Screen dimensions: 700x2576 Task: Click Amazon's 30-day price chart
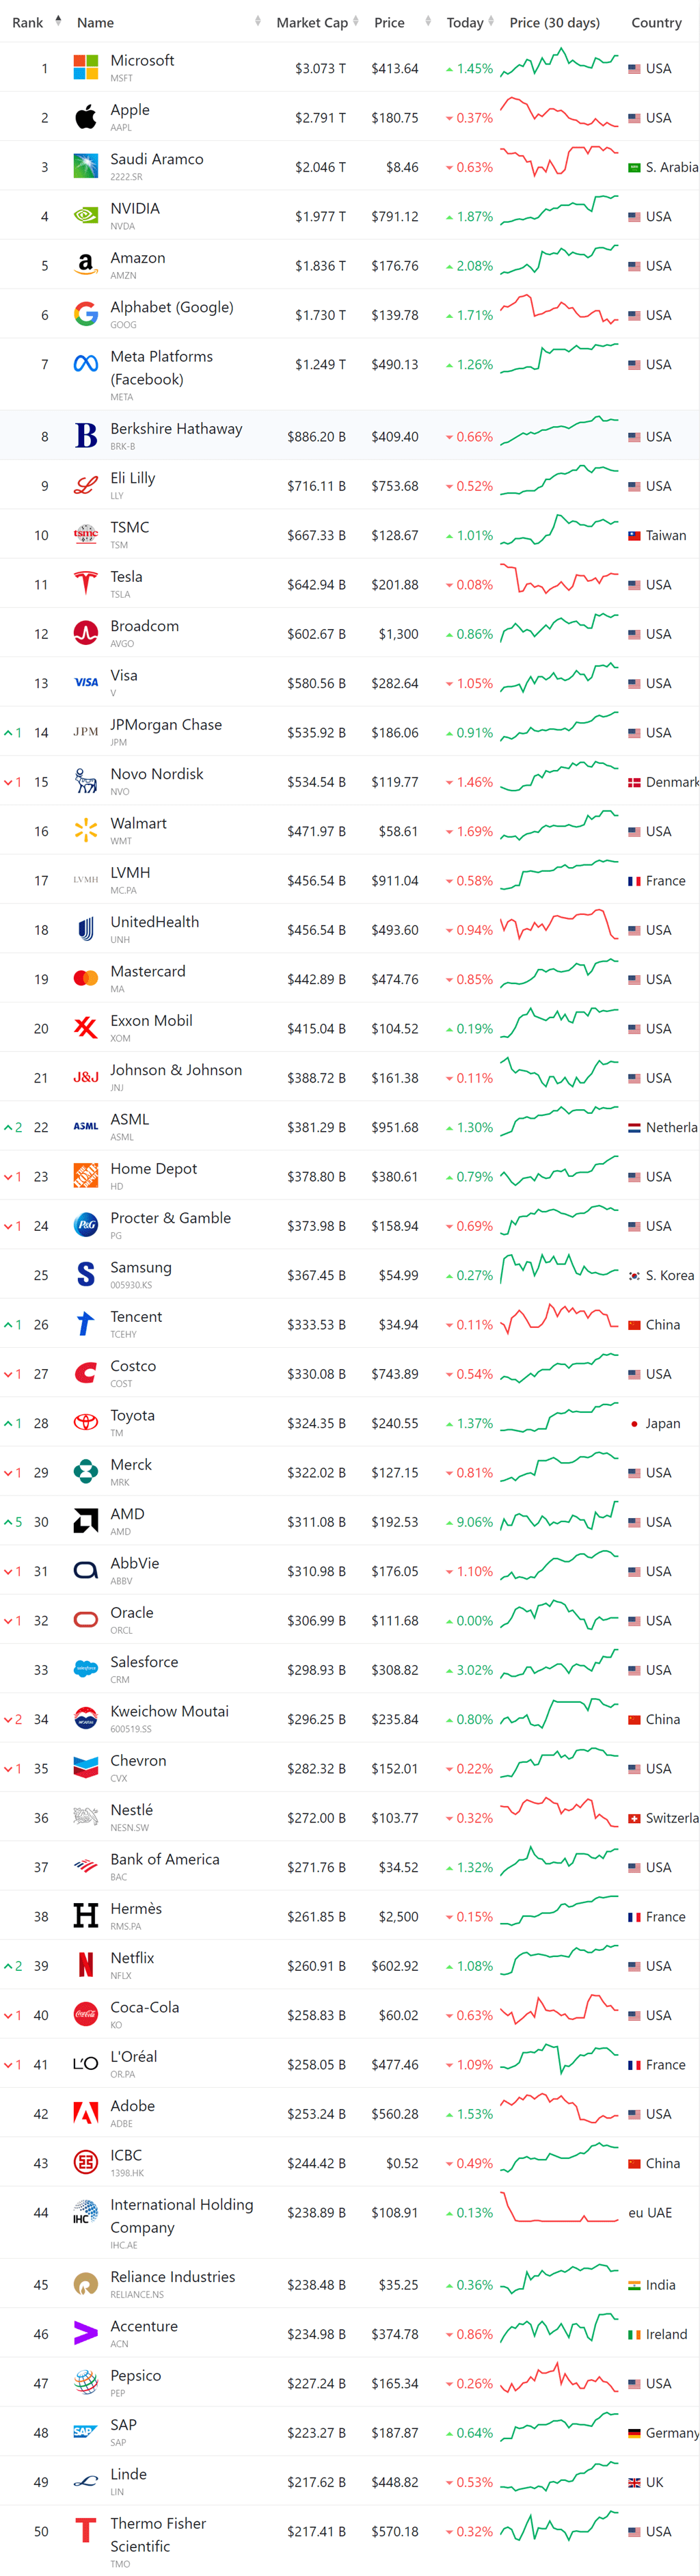tap(559, 264)
